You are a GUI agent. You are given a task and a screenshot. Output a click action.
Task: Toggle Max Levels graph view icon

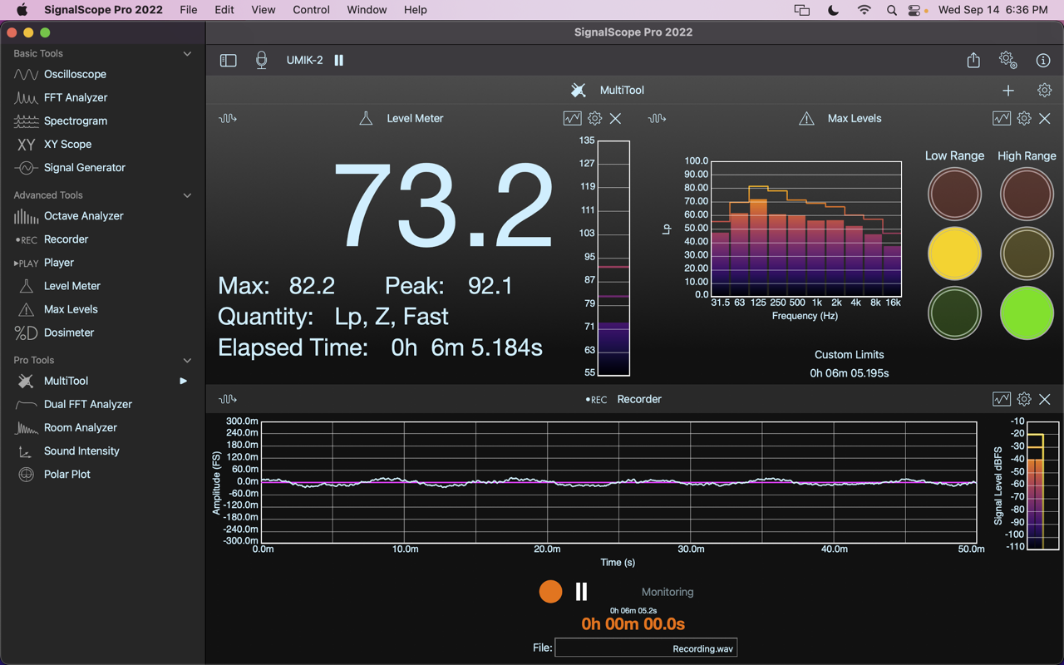1002,118
